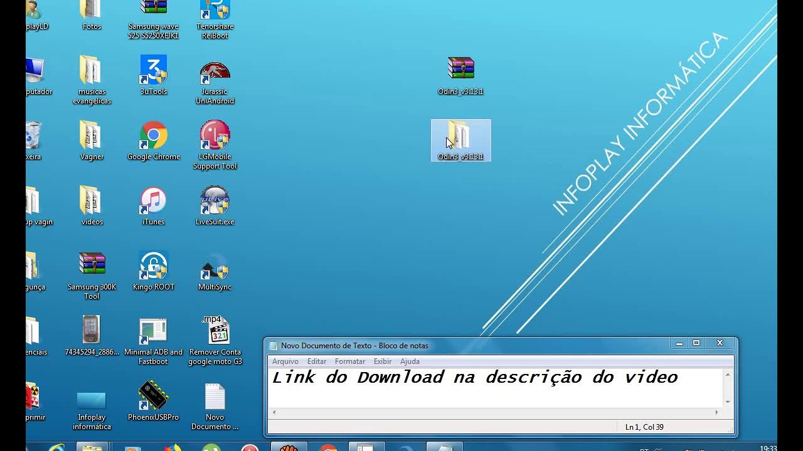Click the Notepad title bar icon
The height and width of the screenshot is (451, 803).
[273, 346]
